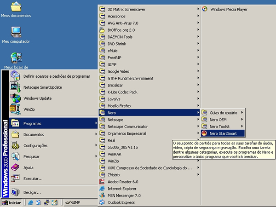This screenshot has width=276, height=207.
Task: Click the WinZip icon in Start menu
Action: [x=15, y=109]
